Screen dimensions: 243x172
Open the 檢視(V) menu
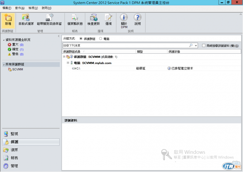pyautogui.click(x=33, y=8)
